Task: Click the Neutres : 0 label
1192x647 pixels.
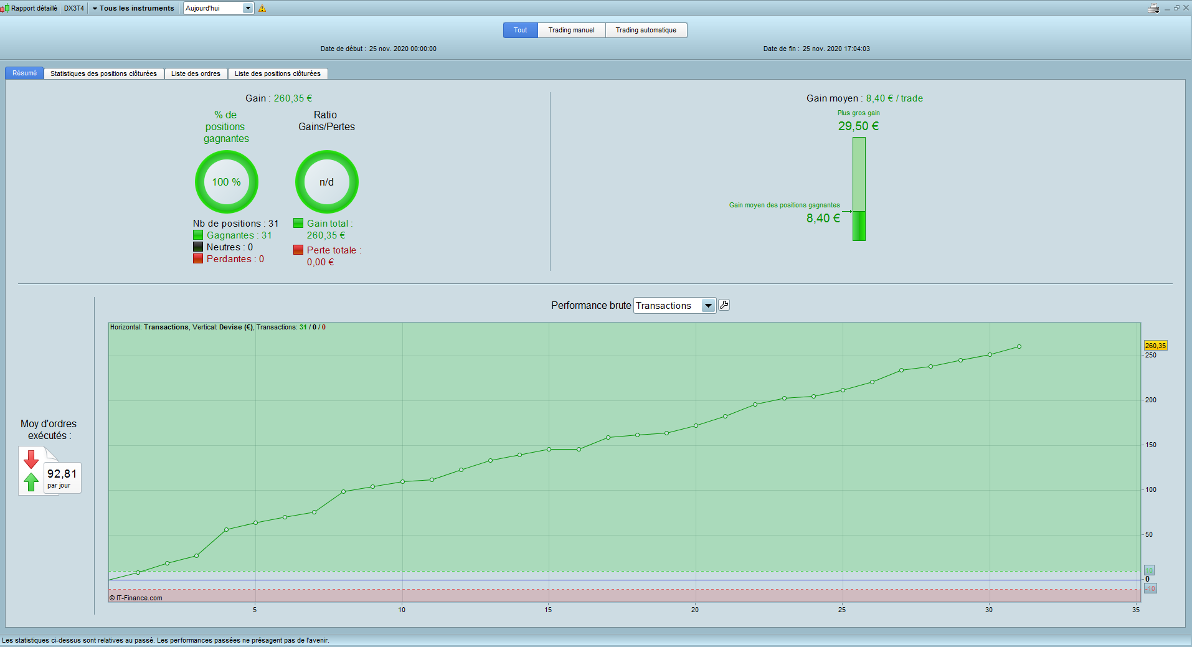Action: point(230,247)
